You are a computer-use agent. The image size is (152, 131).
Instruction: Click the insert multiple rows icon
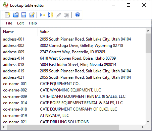click(51, 15)
